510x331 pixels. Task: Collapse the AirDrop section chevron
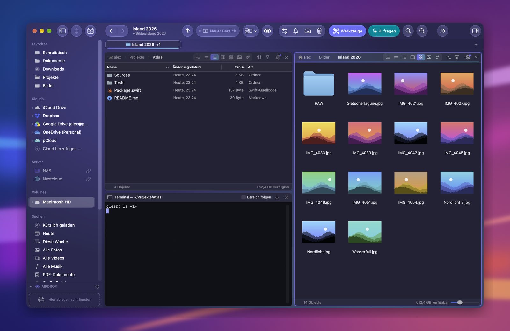point(31,286)
